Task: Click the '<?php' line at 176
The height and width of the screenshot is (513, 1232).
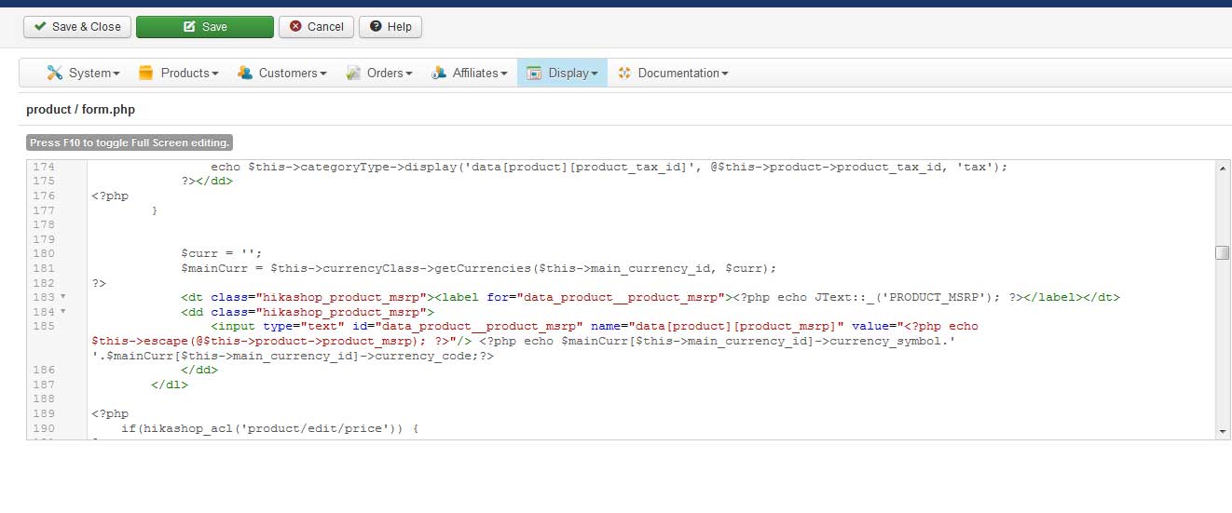Action: (110, 196)
